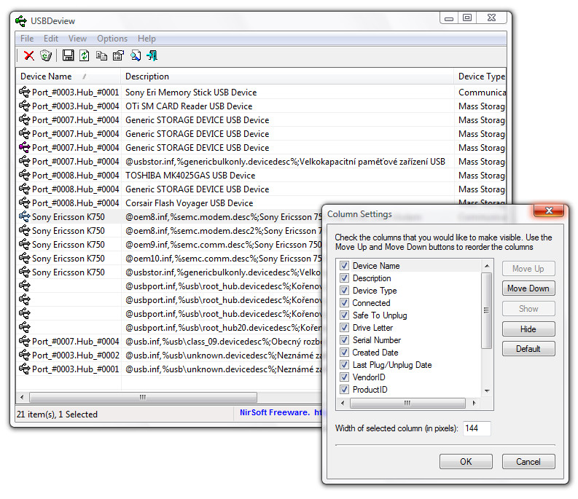Click the Move Down button
578x499 pixels.
528,288
